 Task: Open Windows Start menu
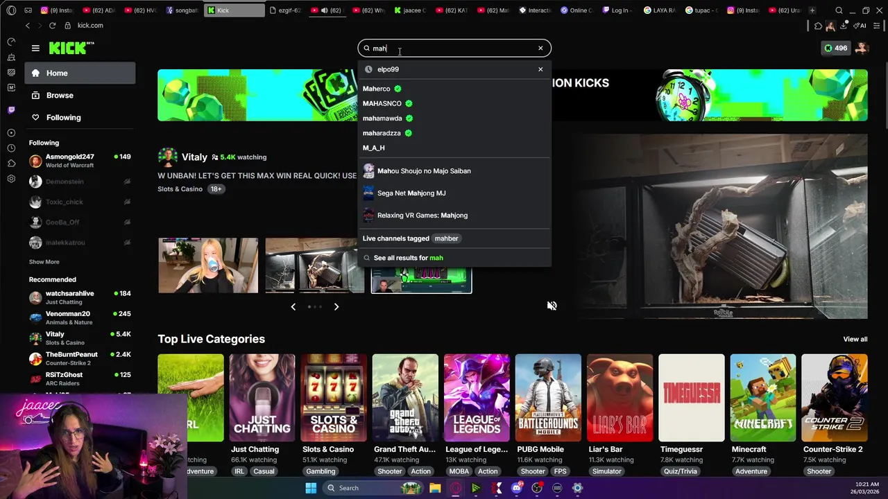tap(311, 488)
